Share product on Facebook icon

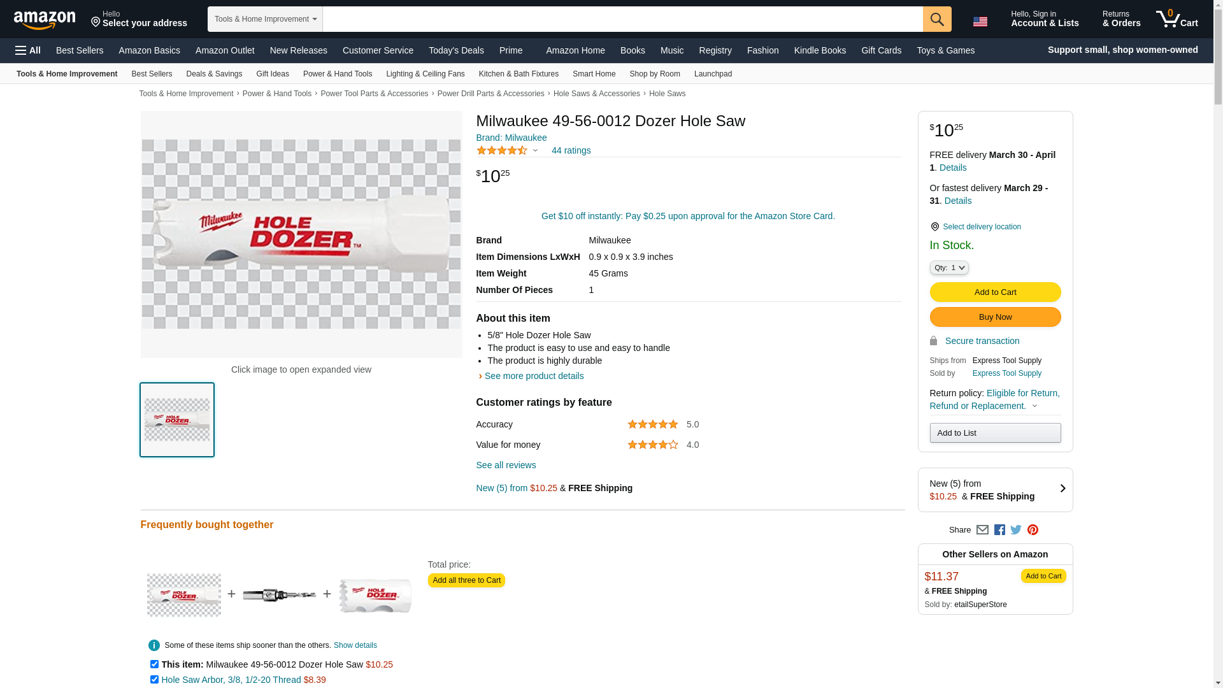999,530
